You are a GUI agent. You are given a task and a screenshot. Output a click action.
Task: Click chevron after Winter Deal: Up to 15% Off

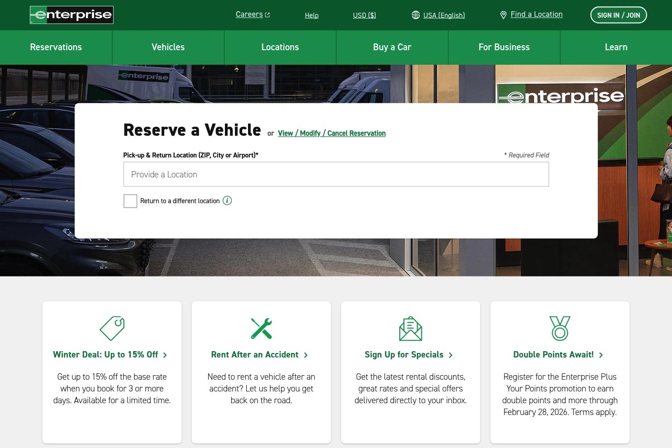165,355
